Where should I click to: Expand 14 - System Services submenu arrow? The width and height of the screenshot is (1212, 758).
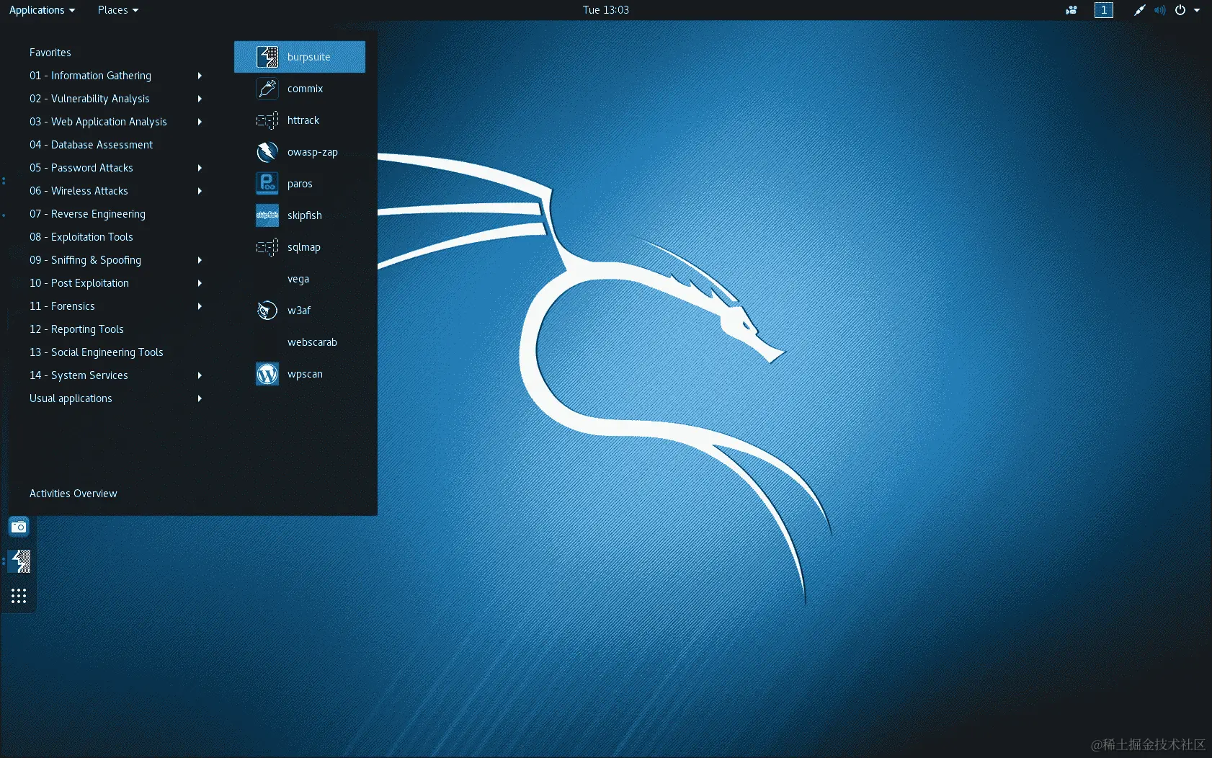[x=200, y=375]
